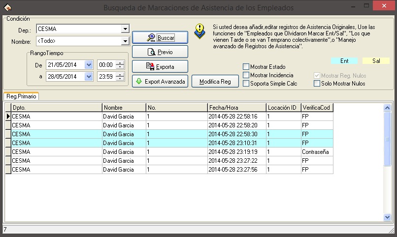Increase the end time 23:59 spinner
Viewport: 397px width, 237px height.
point(120,74)
